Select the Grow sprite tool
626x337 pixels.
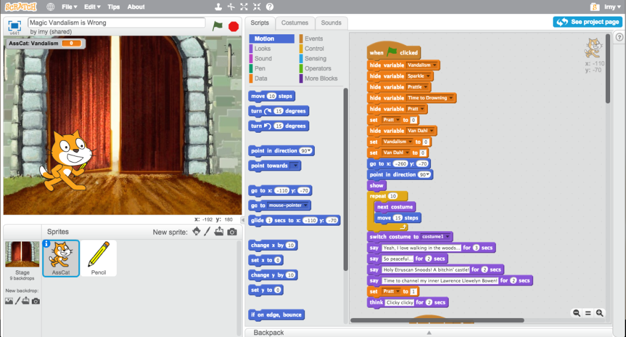244,7
